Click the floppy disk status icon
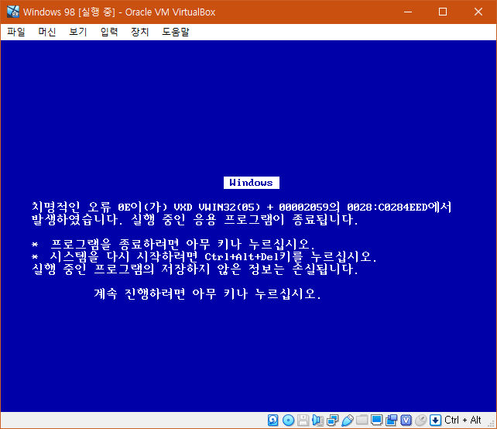 (x=303, y=420)
